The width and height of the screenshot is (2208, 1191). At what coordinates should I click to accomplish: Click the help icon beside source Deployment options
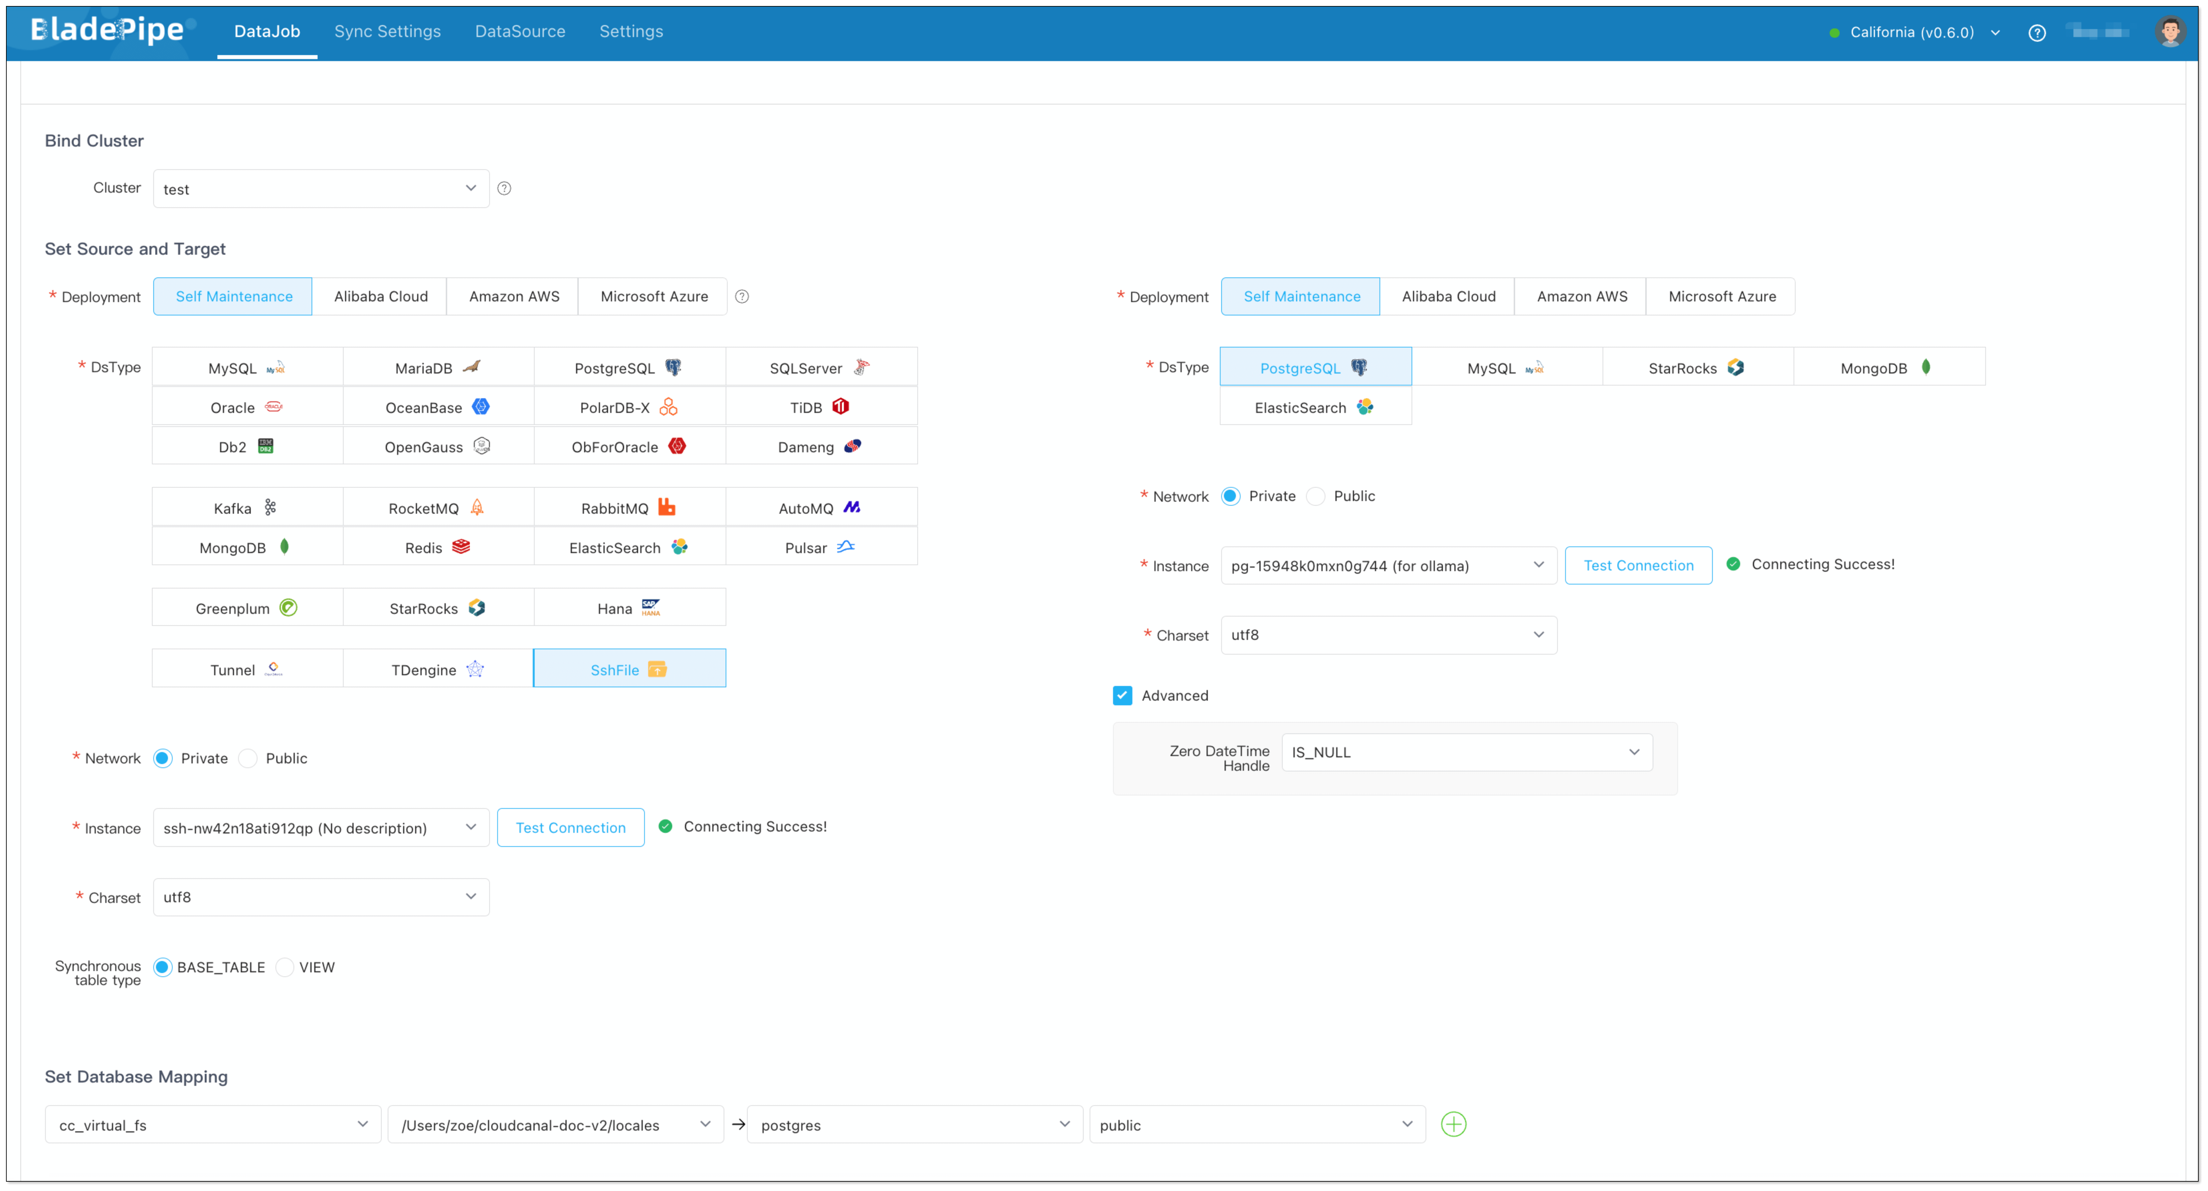[x=742, y=296]
